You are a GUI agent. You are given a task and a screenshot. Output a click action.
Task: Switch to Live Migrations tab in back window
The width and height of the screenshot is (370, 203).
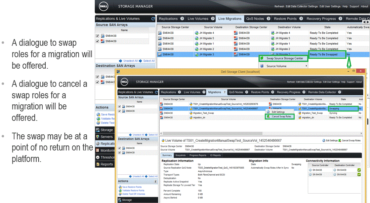pyautogui.click(x=230, y=19)
